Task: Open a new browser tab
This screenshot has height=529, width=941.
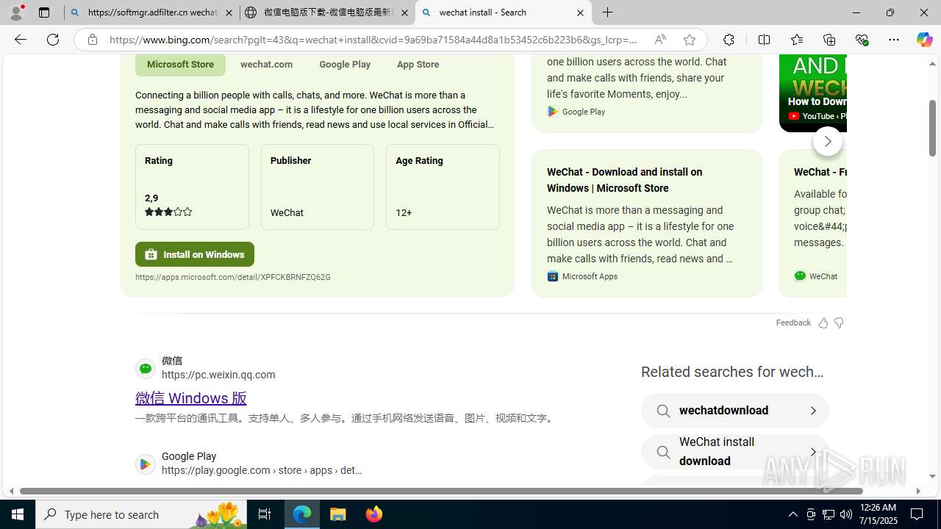Action: 608,12
